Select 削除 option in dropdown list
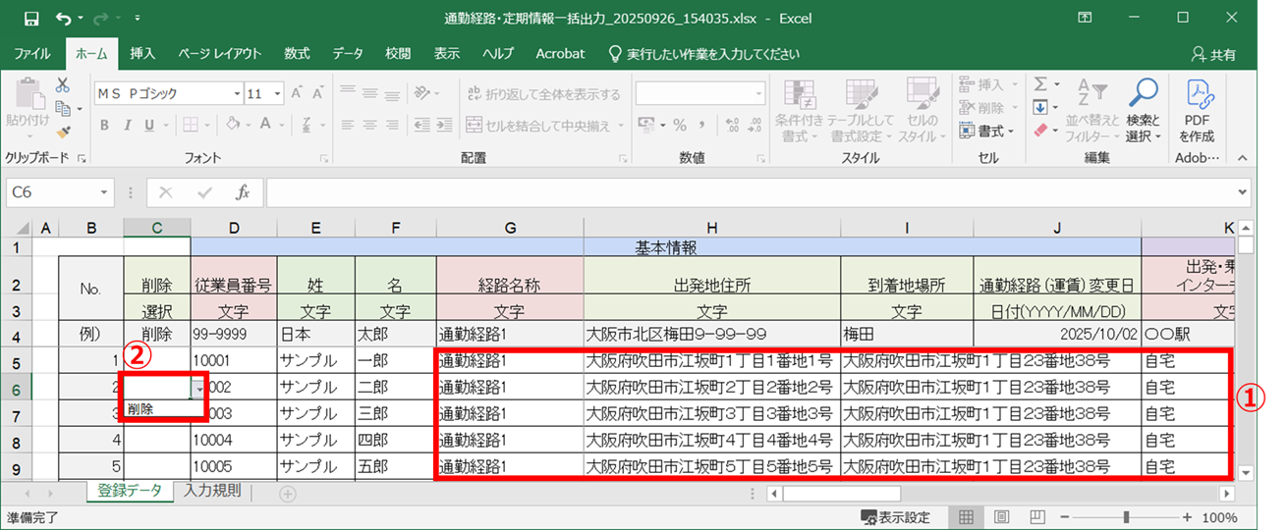 point(141,409)
